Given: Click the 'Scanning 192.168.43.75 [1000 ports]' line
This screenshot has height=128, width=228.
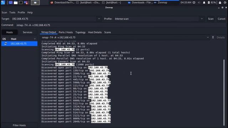Looking at the screenshot, I should pos(68,65).
